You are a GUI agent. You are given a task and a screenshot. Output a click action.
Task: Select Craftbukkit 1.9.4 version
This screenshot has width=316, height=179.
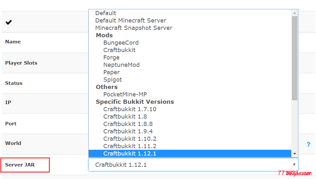click(x=128, y=131)
